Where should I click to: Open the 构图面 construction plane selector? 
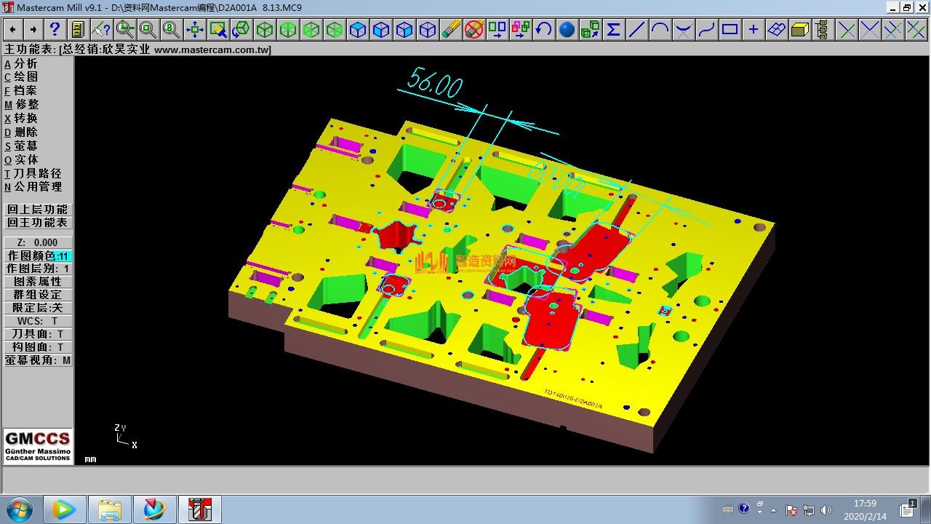[38, 347]
